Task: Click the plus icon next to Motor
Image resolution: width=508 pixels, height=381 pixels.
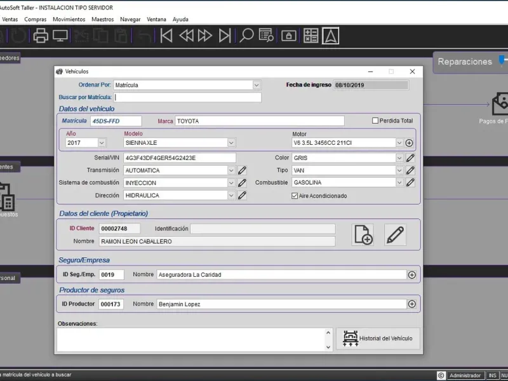Action: tap(410, 143)
